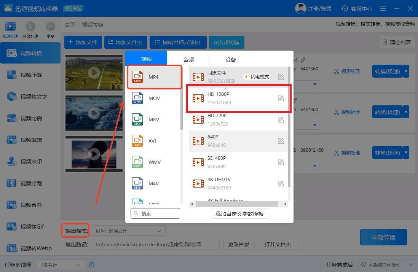Switch to the 音频 tab
The height and width of the screenshot is (272, 418).
coord(188,59)
